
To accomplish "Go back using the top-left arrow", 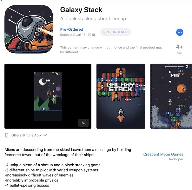I will (1, 0).
